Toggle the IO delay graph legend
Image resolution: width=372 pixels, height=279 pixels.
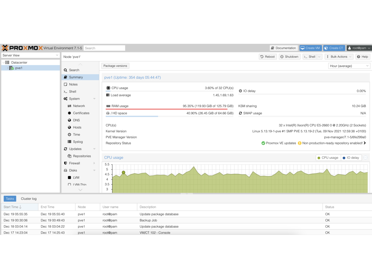pyautogui.click(x=351, y=158)
